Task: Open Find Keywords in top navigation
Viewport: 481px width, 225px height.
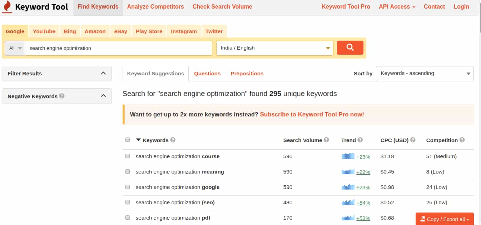Action: point(98,6)
